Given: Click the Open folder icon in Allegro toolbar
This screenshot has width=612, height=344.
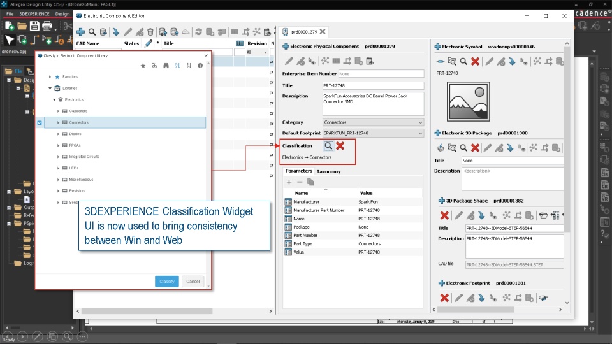Looking at the screenshot, I should (x=22, y=26).
